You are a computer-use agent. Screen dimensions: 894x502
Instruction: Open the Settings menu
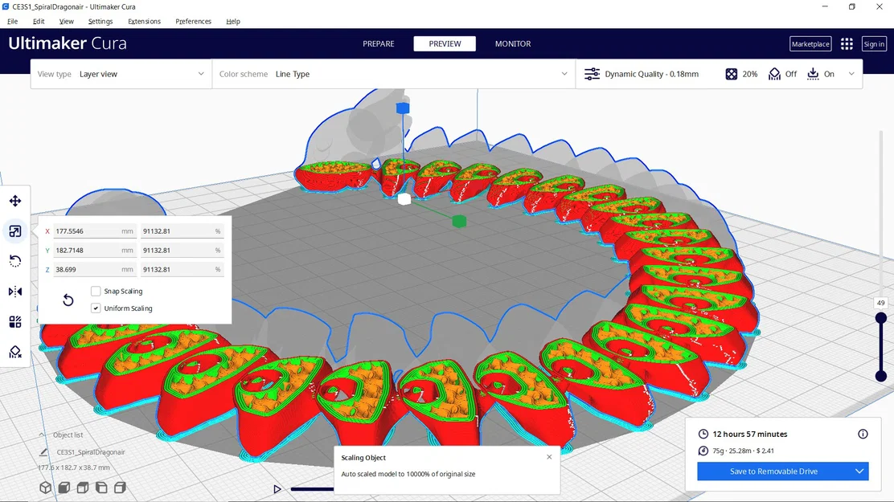pyautogui.click(x=100, y=21)
